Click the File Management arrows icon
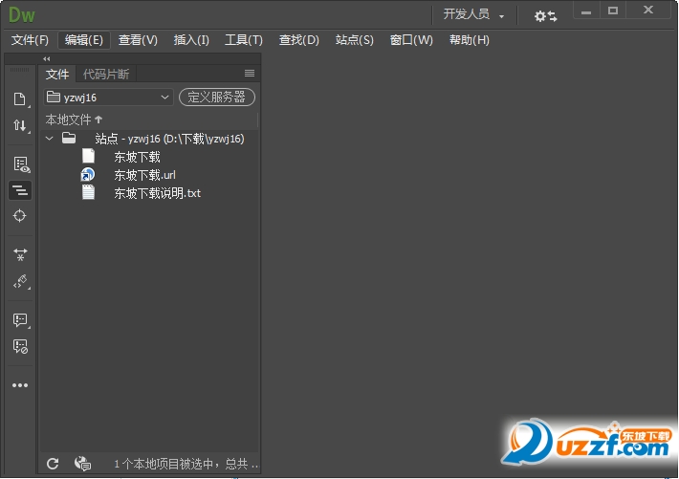The width and height of the screenshot is (679, 479). (20, 125)
